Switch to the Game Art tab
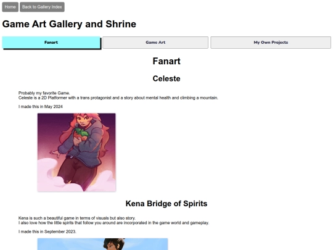This screenshot has height=250, width=333. pos(155,43)
